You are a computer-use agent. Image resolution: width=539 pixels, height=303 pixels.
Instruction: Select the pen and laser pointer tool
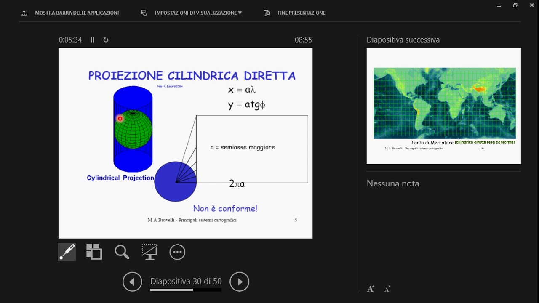click(67, 252)
